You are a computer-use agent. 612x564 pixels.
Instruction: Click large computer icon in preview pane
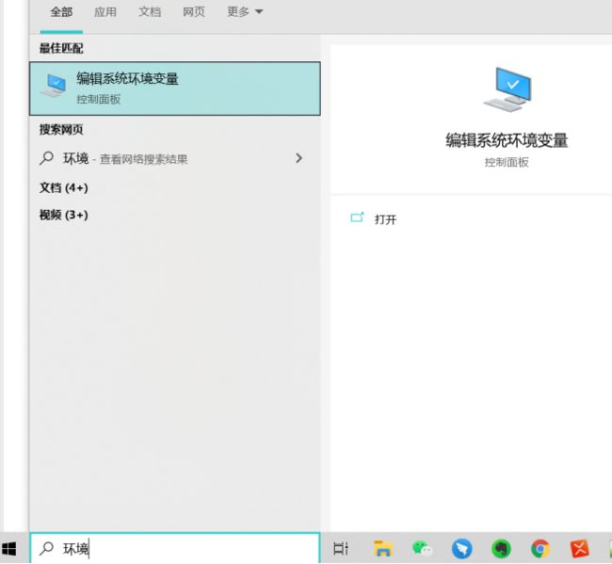507,89
